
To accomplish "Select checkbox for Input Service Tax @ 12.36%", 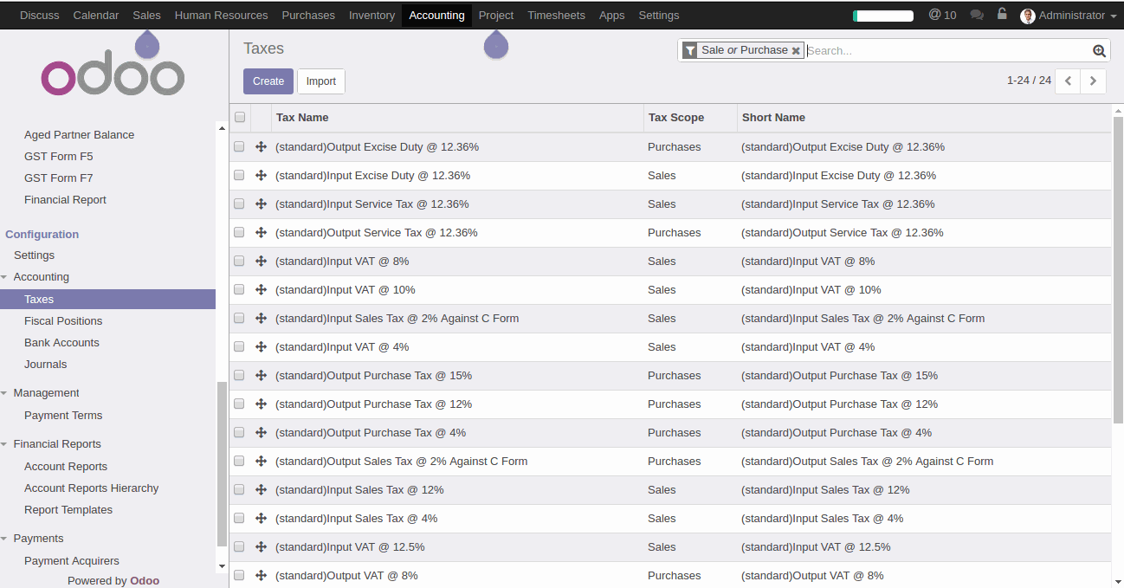I will click(x=239, y=204).
